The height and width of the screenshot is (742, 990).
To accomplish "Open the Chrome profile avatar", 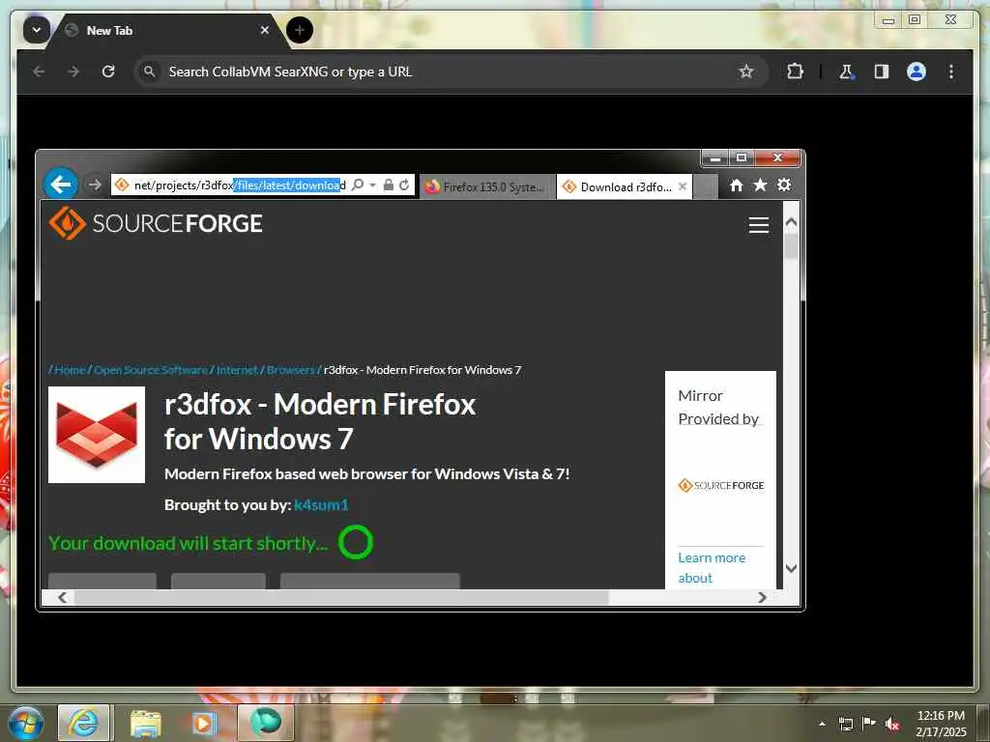I will [917, 71].
